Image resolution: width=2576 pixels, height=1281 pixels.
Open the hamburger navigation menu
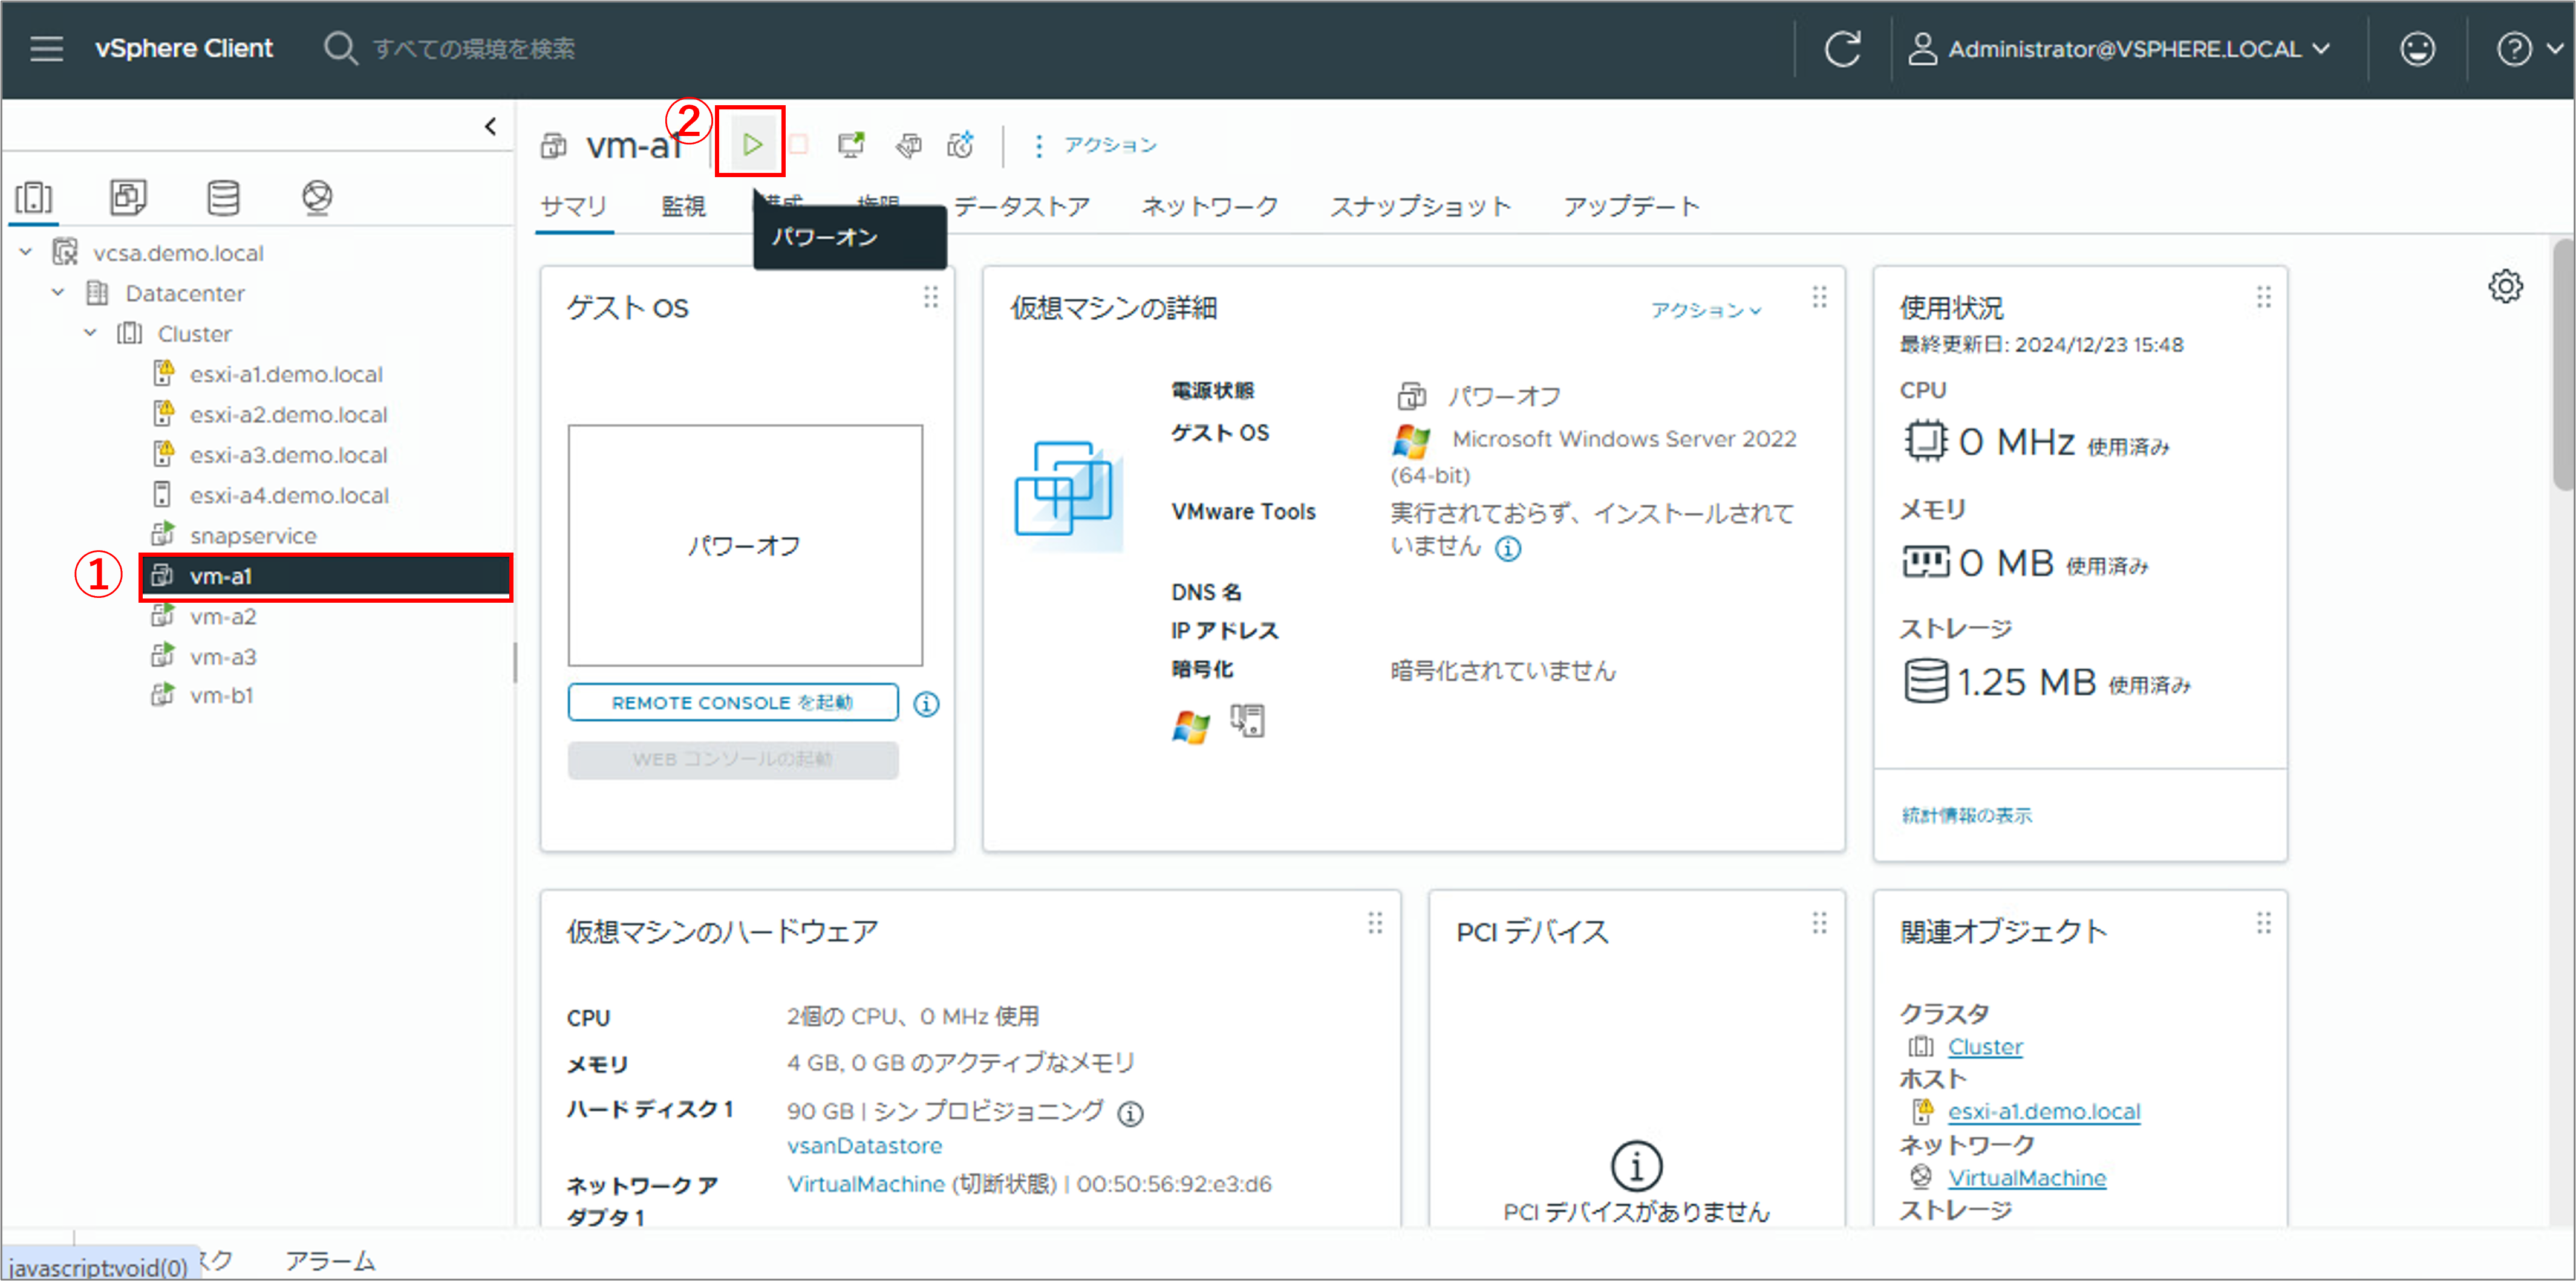46,48
